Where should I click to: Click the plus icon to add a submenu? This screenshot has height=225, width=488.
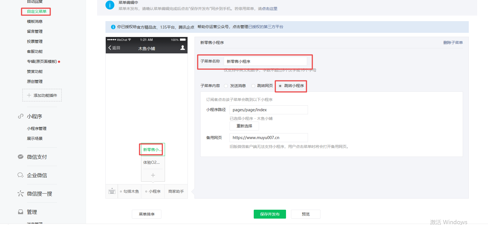153,175
